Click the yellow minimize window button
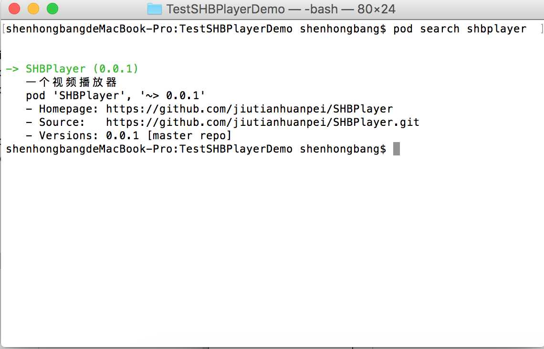544x349 pixels. 33,9
